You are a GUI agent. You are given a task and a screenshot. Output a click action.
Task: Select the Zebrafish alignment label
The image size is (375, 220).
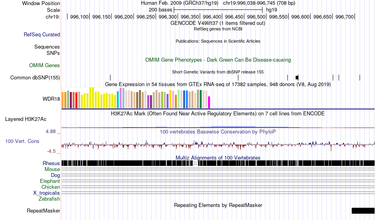(x=49, y=199)
